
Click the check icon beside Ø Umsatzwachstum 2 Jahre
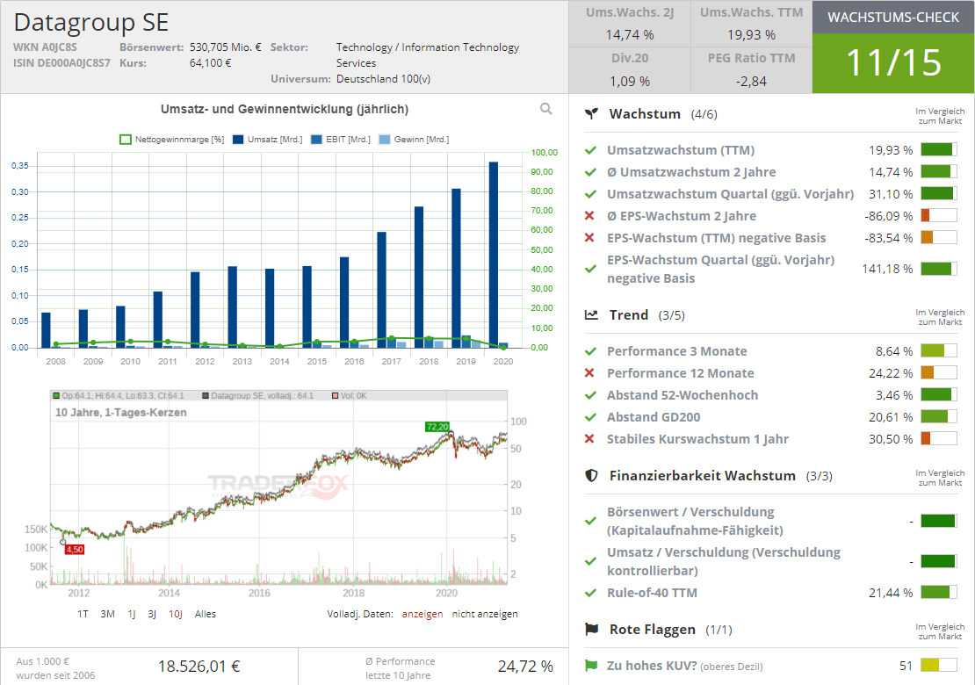[591, 172]
